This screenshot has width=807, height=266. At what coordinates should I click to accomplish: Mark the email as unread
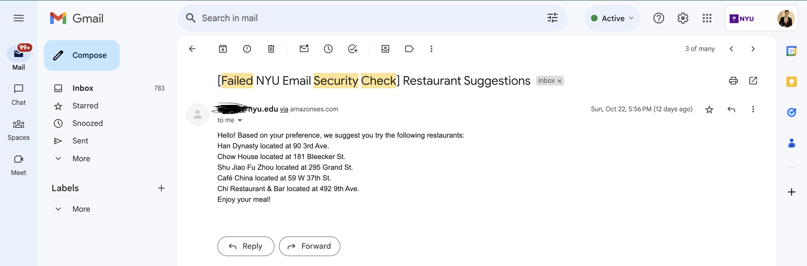tap(304, 49)
